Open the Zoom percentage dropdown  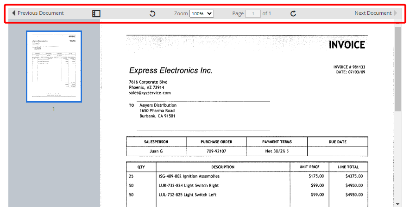[x=202, y=14]
